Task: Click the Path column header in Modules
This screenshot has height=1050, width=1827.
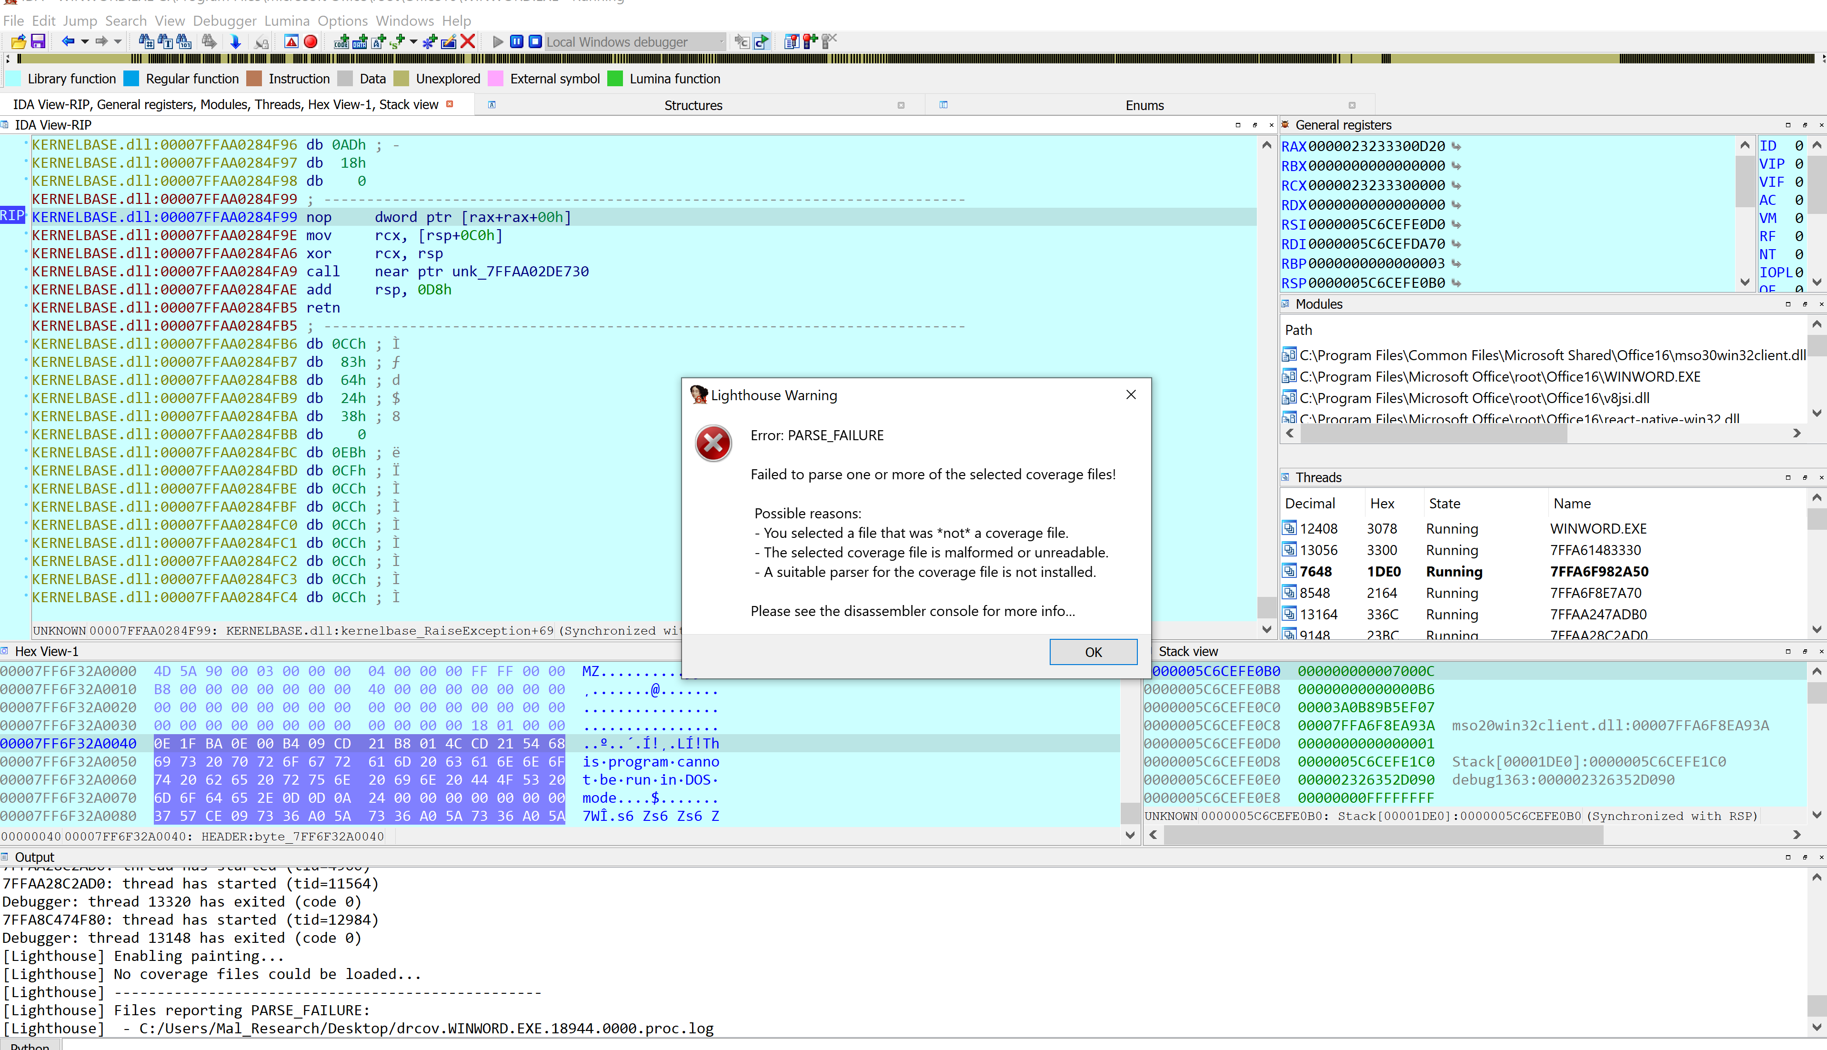Action: click(1298, 330)
